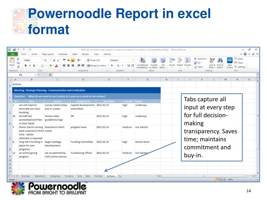Click the Decrease Font Size icon
The image size is (267, 200).
pos(58,60)
